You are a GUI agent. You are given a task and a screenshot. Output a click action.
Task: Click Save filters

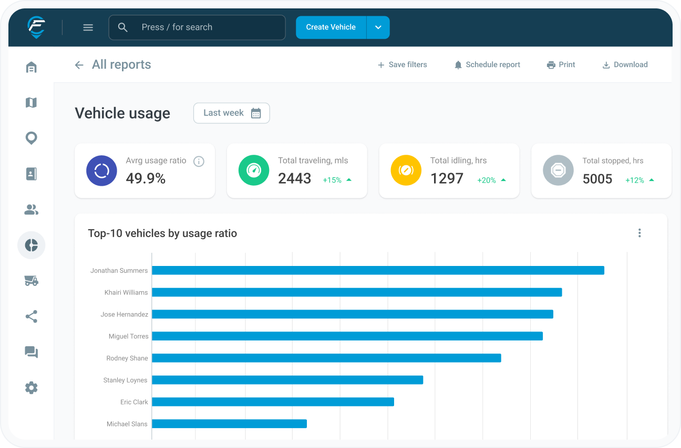[x=403, y=65]
